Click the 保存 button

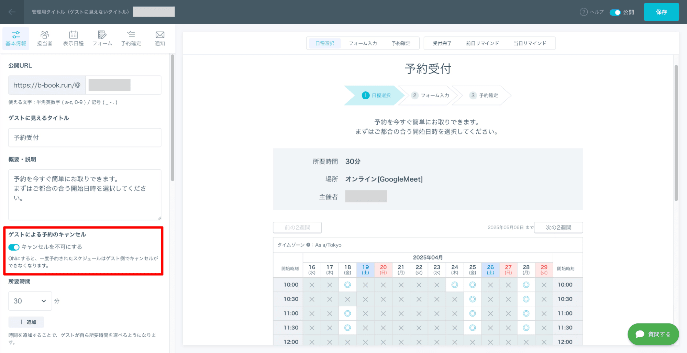point(661,12)
